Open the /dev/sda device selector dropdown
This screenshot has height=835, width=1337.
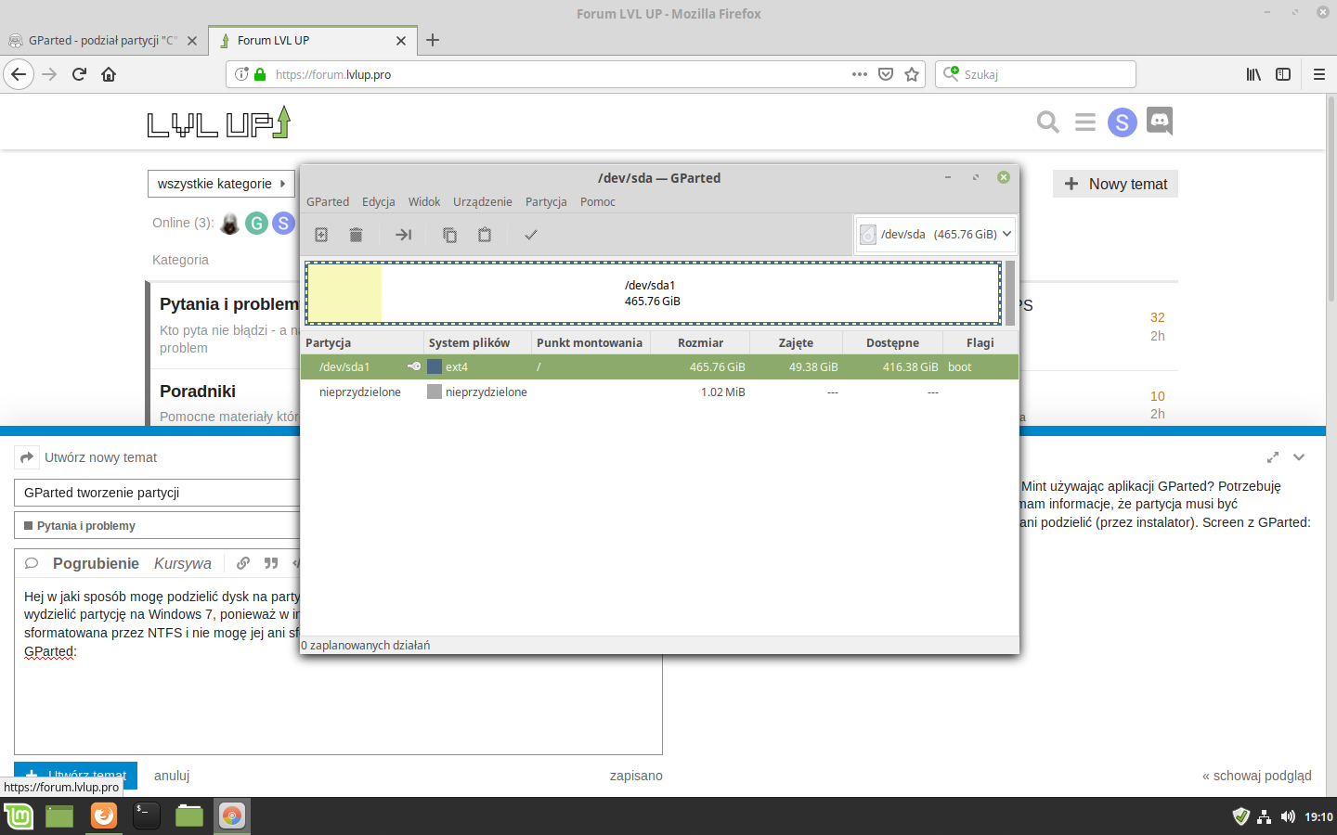point(935,234)
